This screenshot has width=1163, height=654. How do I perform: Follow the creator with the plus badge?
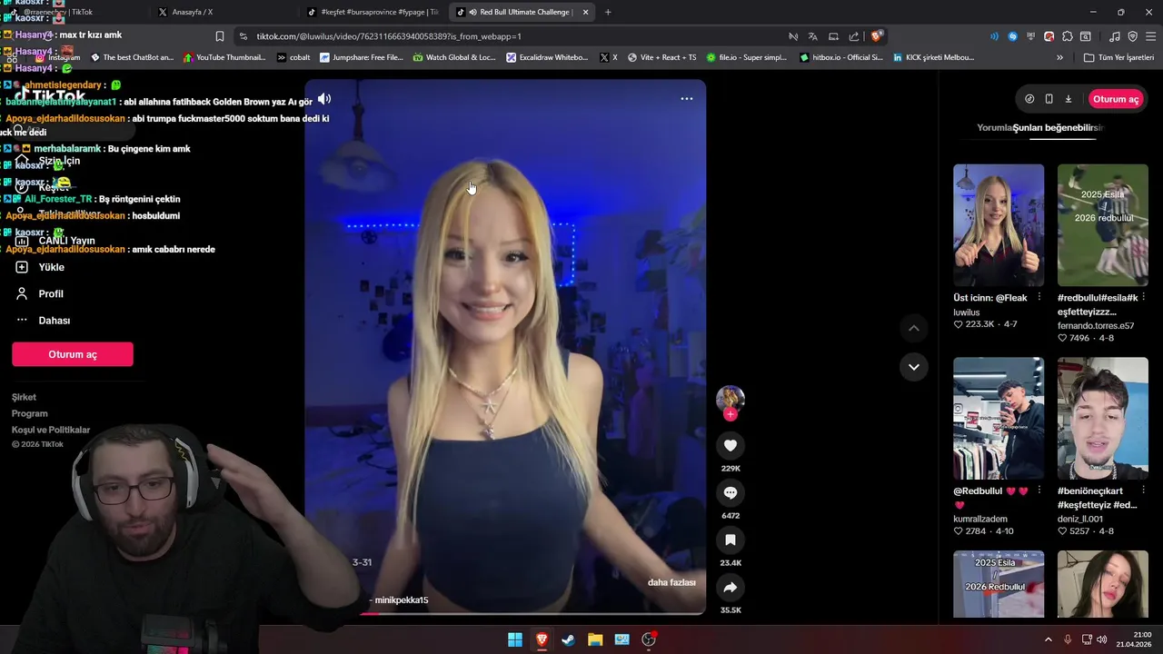click(x=731, y=414)
